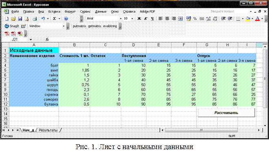Click Excel document icon in menu bar
This screenshot has height=152, width=269.
point(6,11)
